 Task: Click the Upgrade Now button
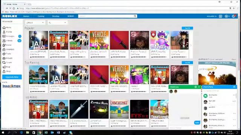tap(12, 77)
